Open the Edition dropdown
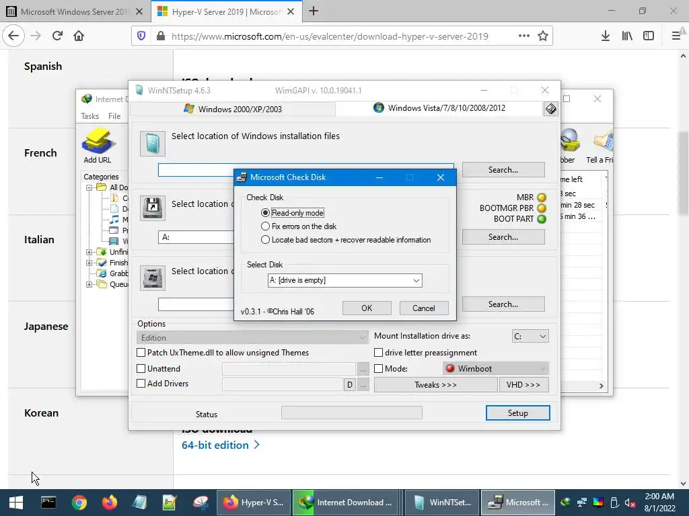 pyautogui.click(x=252, y=338)
